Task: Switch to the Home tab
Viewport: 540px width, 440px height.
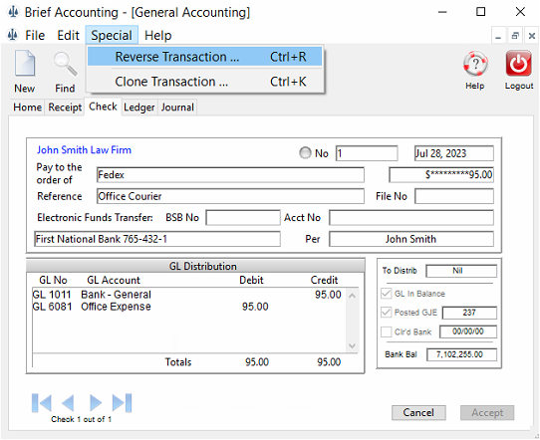Action: coord(27,108)
